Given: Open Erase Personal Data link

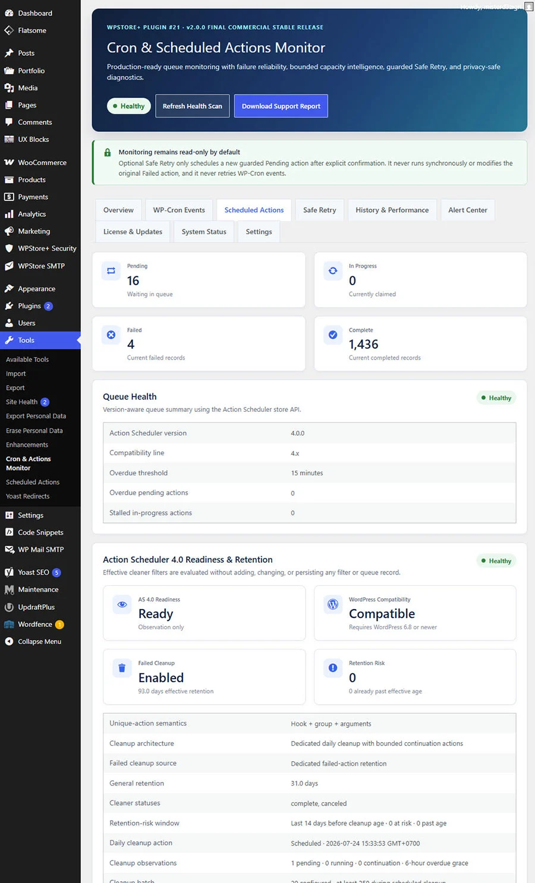Looking at the screenshot, I should (x=34, y=431).
